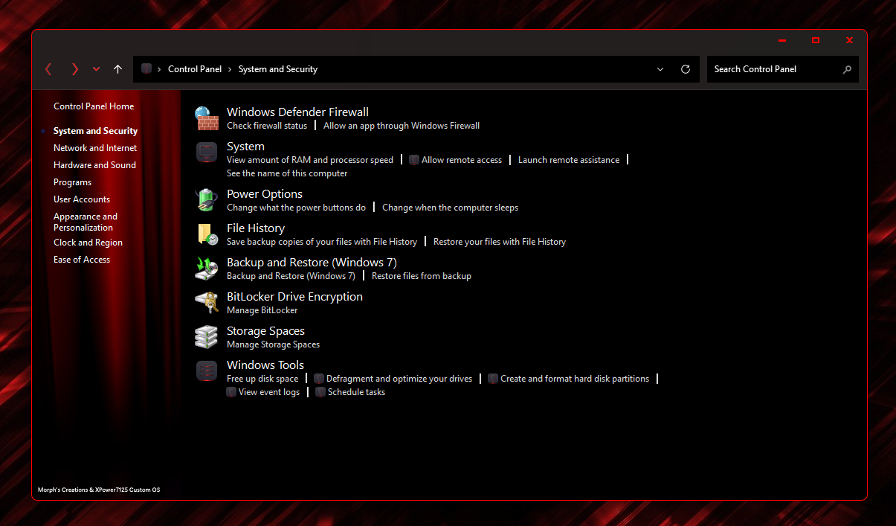This screenshot has width=896, height=526.
Task: Click Change what the power buttons do
Action: pos(296,208)
